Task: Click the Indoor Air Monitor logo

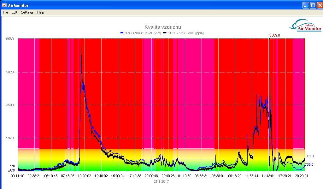Action: 305,26
